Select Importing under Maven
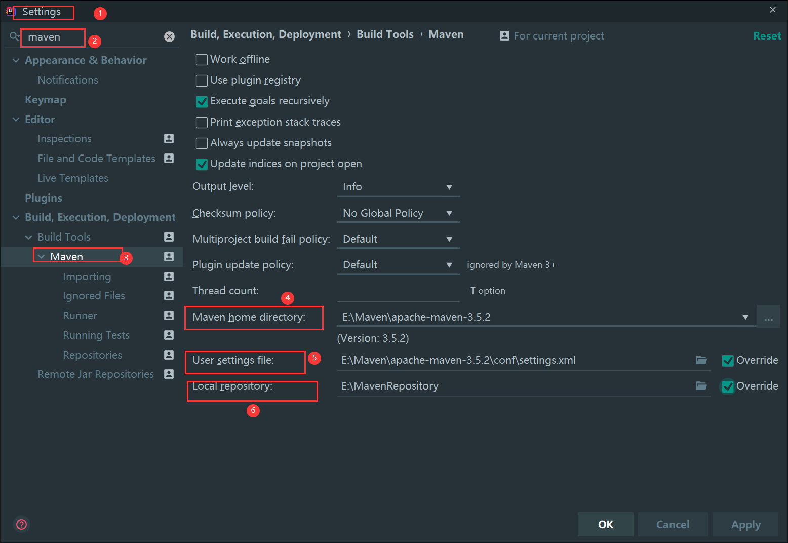 point(87,277)
